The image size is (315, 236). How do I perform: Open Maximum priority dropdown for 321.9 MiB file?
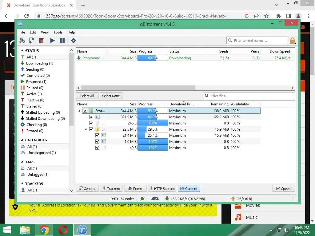coord(177,117)
